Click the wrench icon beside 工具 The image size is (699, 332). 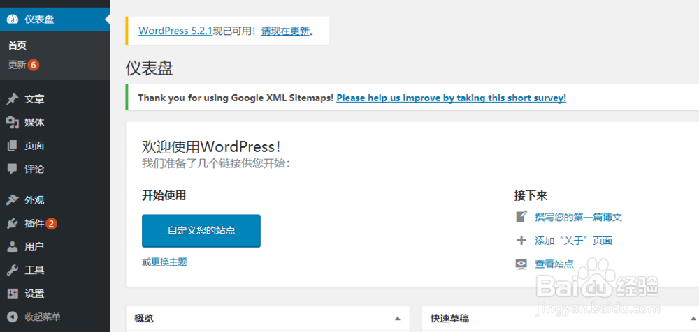click(x=12, y=270)
